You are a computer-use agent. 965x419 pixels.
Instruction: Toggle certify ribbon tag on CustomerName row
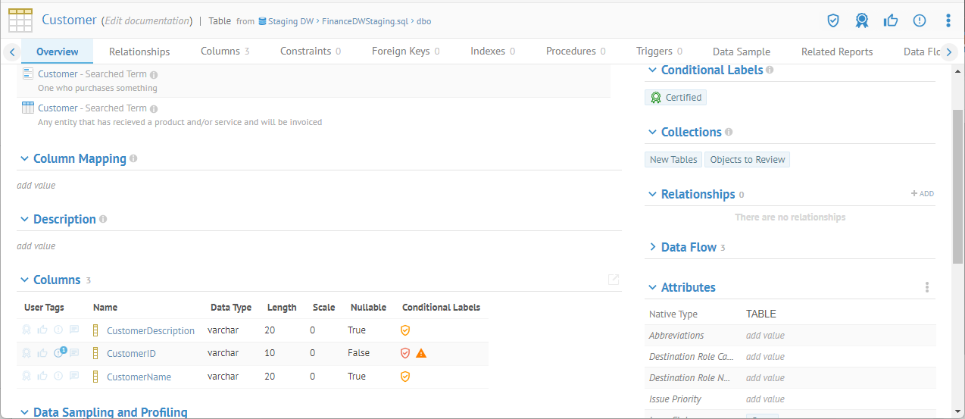pos(27,377)
